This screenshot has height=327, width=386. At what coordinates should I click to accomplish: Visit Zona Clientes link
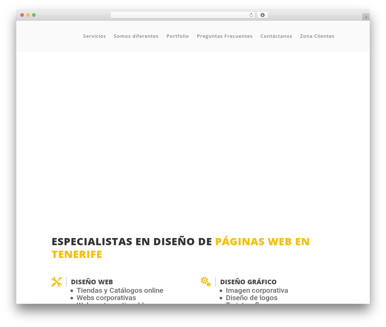pyautogui.click(x=317, y=36)
